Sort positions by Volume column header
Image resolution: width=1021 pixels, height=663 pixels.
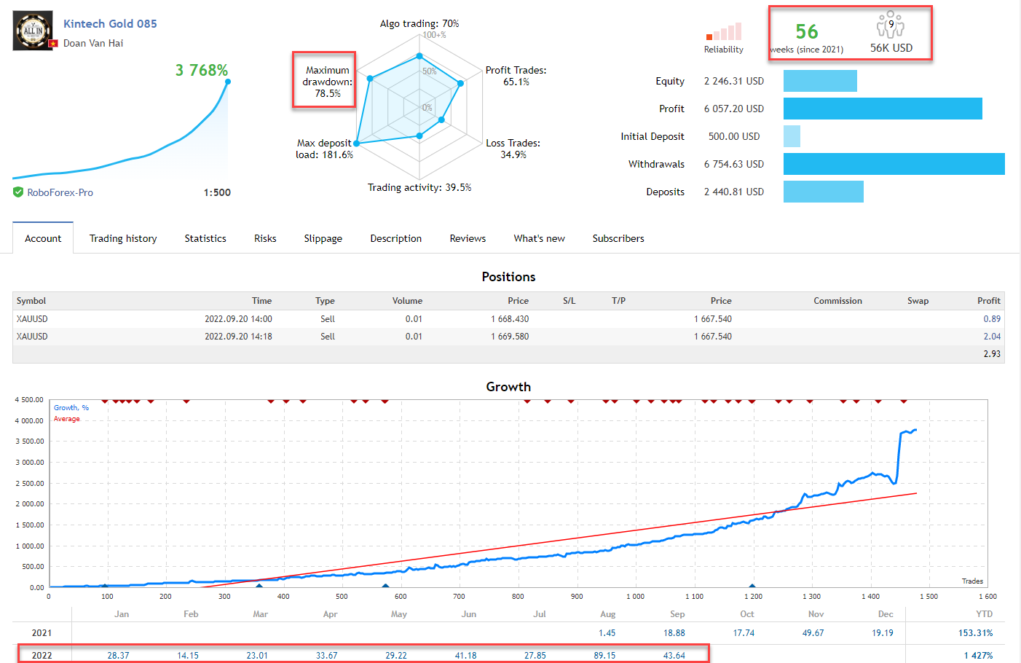pos(407,301)
